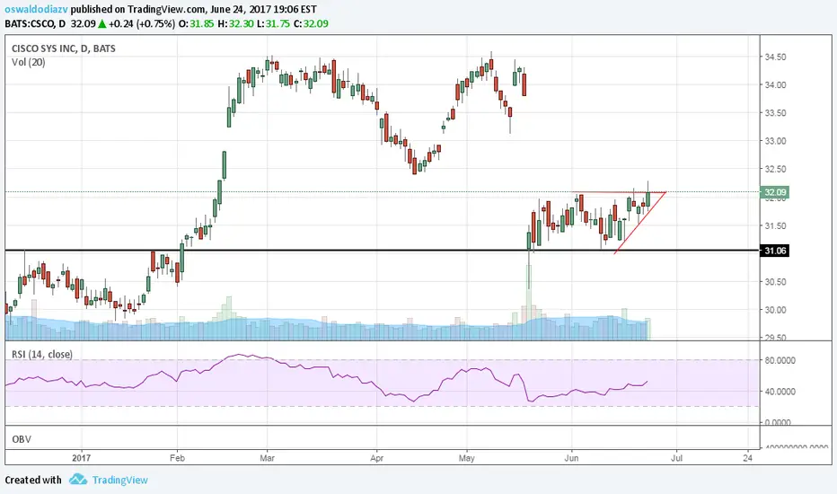Click the May date axis label
Viewport: 837px width, 494px height.
coord(466,458)
